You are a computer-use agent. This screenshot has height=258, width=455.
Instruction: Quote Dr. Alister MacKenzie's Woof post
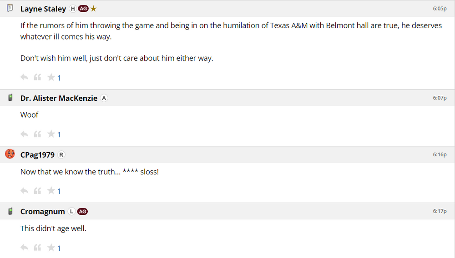[38, 134]
